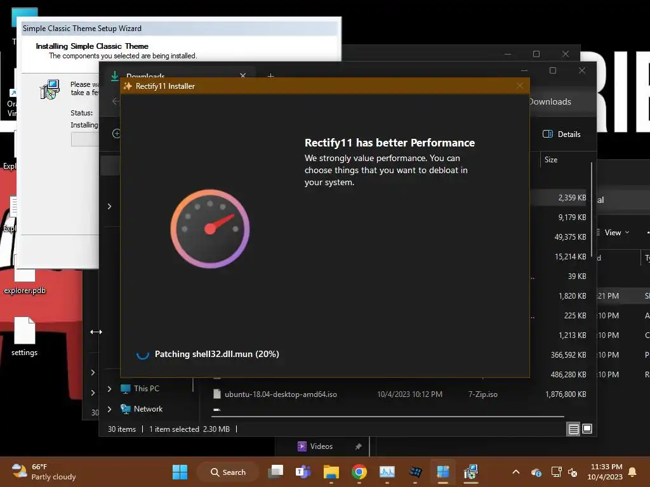Screen dimensions: 650x487
Task: Open the settings desktop file
Action: [x=25, y=337]
